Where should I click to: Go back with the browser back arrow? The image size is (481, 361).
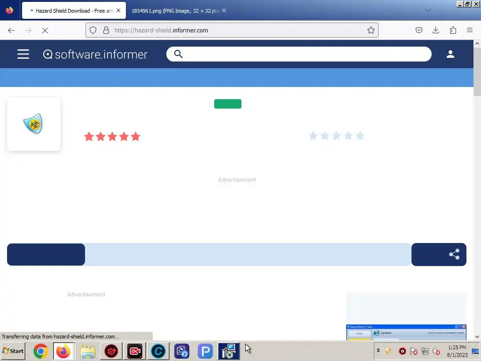click(11, 31)
